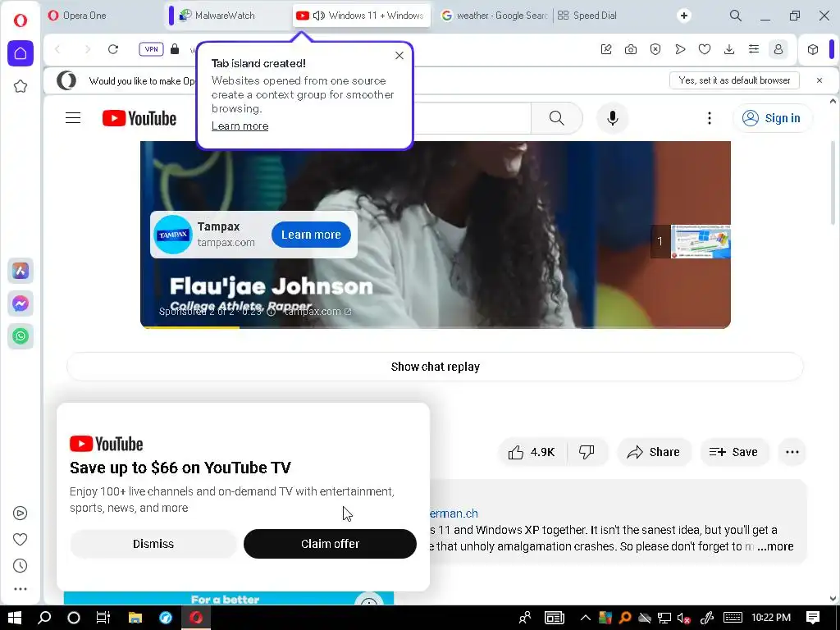This screenshot has width=840, height=630.
Task: Open the Extensions cube icon
Action: pyautogui.click(x=813, y=49)
